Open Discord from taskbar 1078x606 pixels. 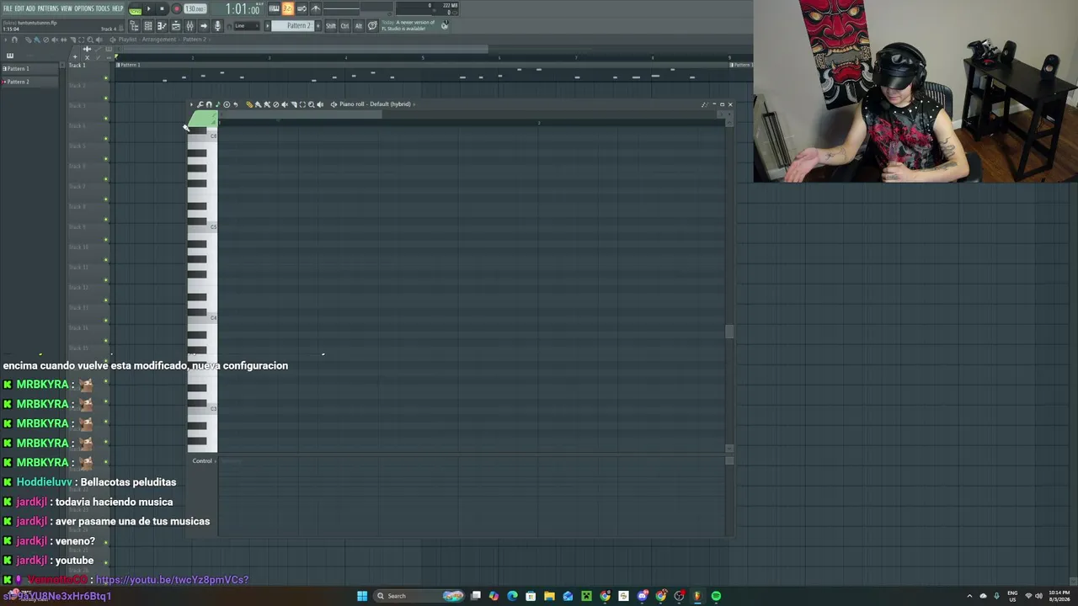point(643,596)
